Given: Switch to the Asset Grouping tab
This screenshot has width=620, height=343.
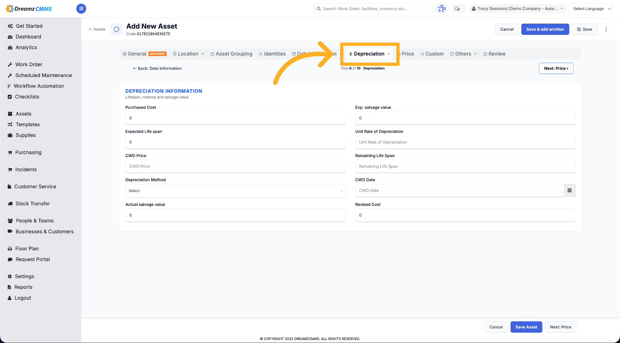Looking at the screenshot, I should (x=231, y=54).
